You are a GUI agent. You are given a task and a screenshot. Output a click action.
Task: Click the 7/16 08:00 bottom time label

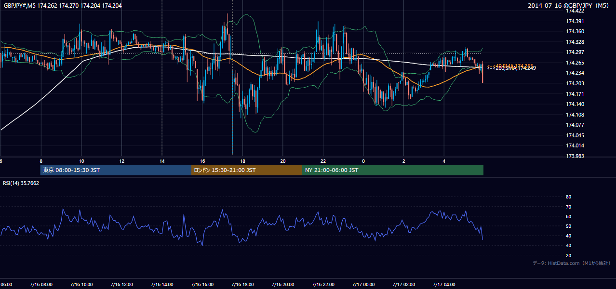point(41,285)
